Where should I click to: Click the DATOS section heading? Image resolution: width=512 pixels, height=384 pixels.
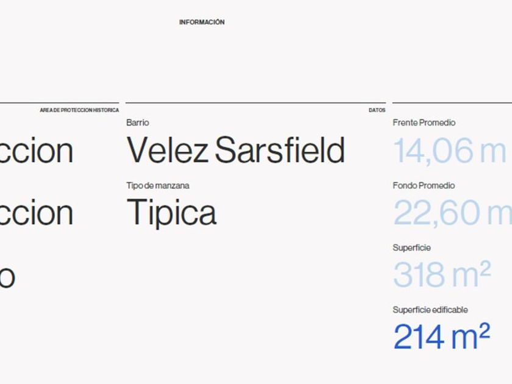(377, 110)
